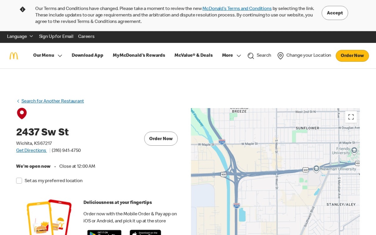This screenshot has width=376, height=235.
Task: Expand the Our Menu dropdown
Action: click(48, 55)
